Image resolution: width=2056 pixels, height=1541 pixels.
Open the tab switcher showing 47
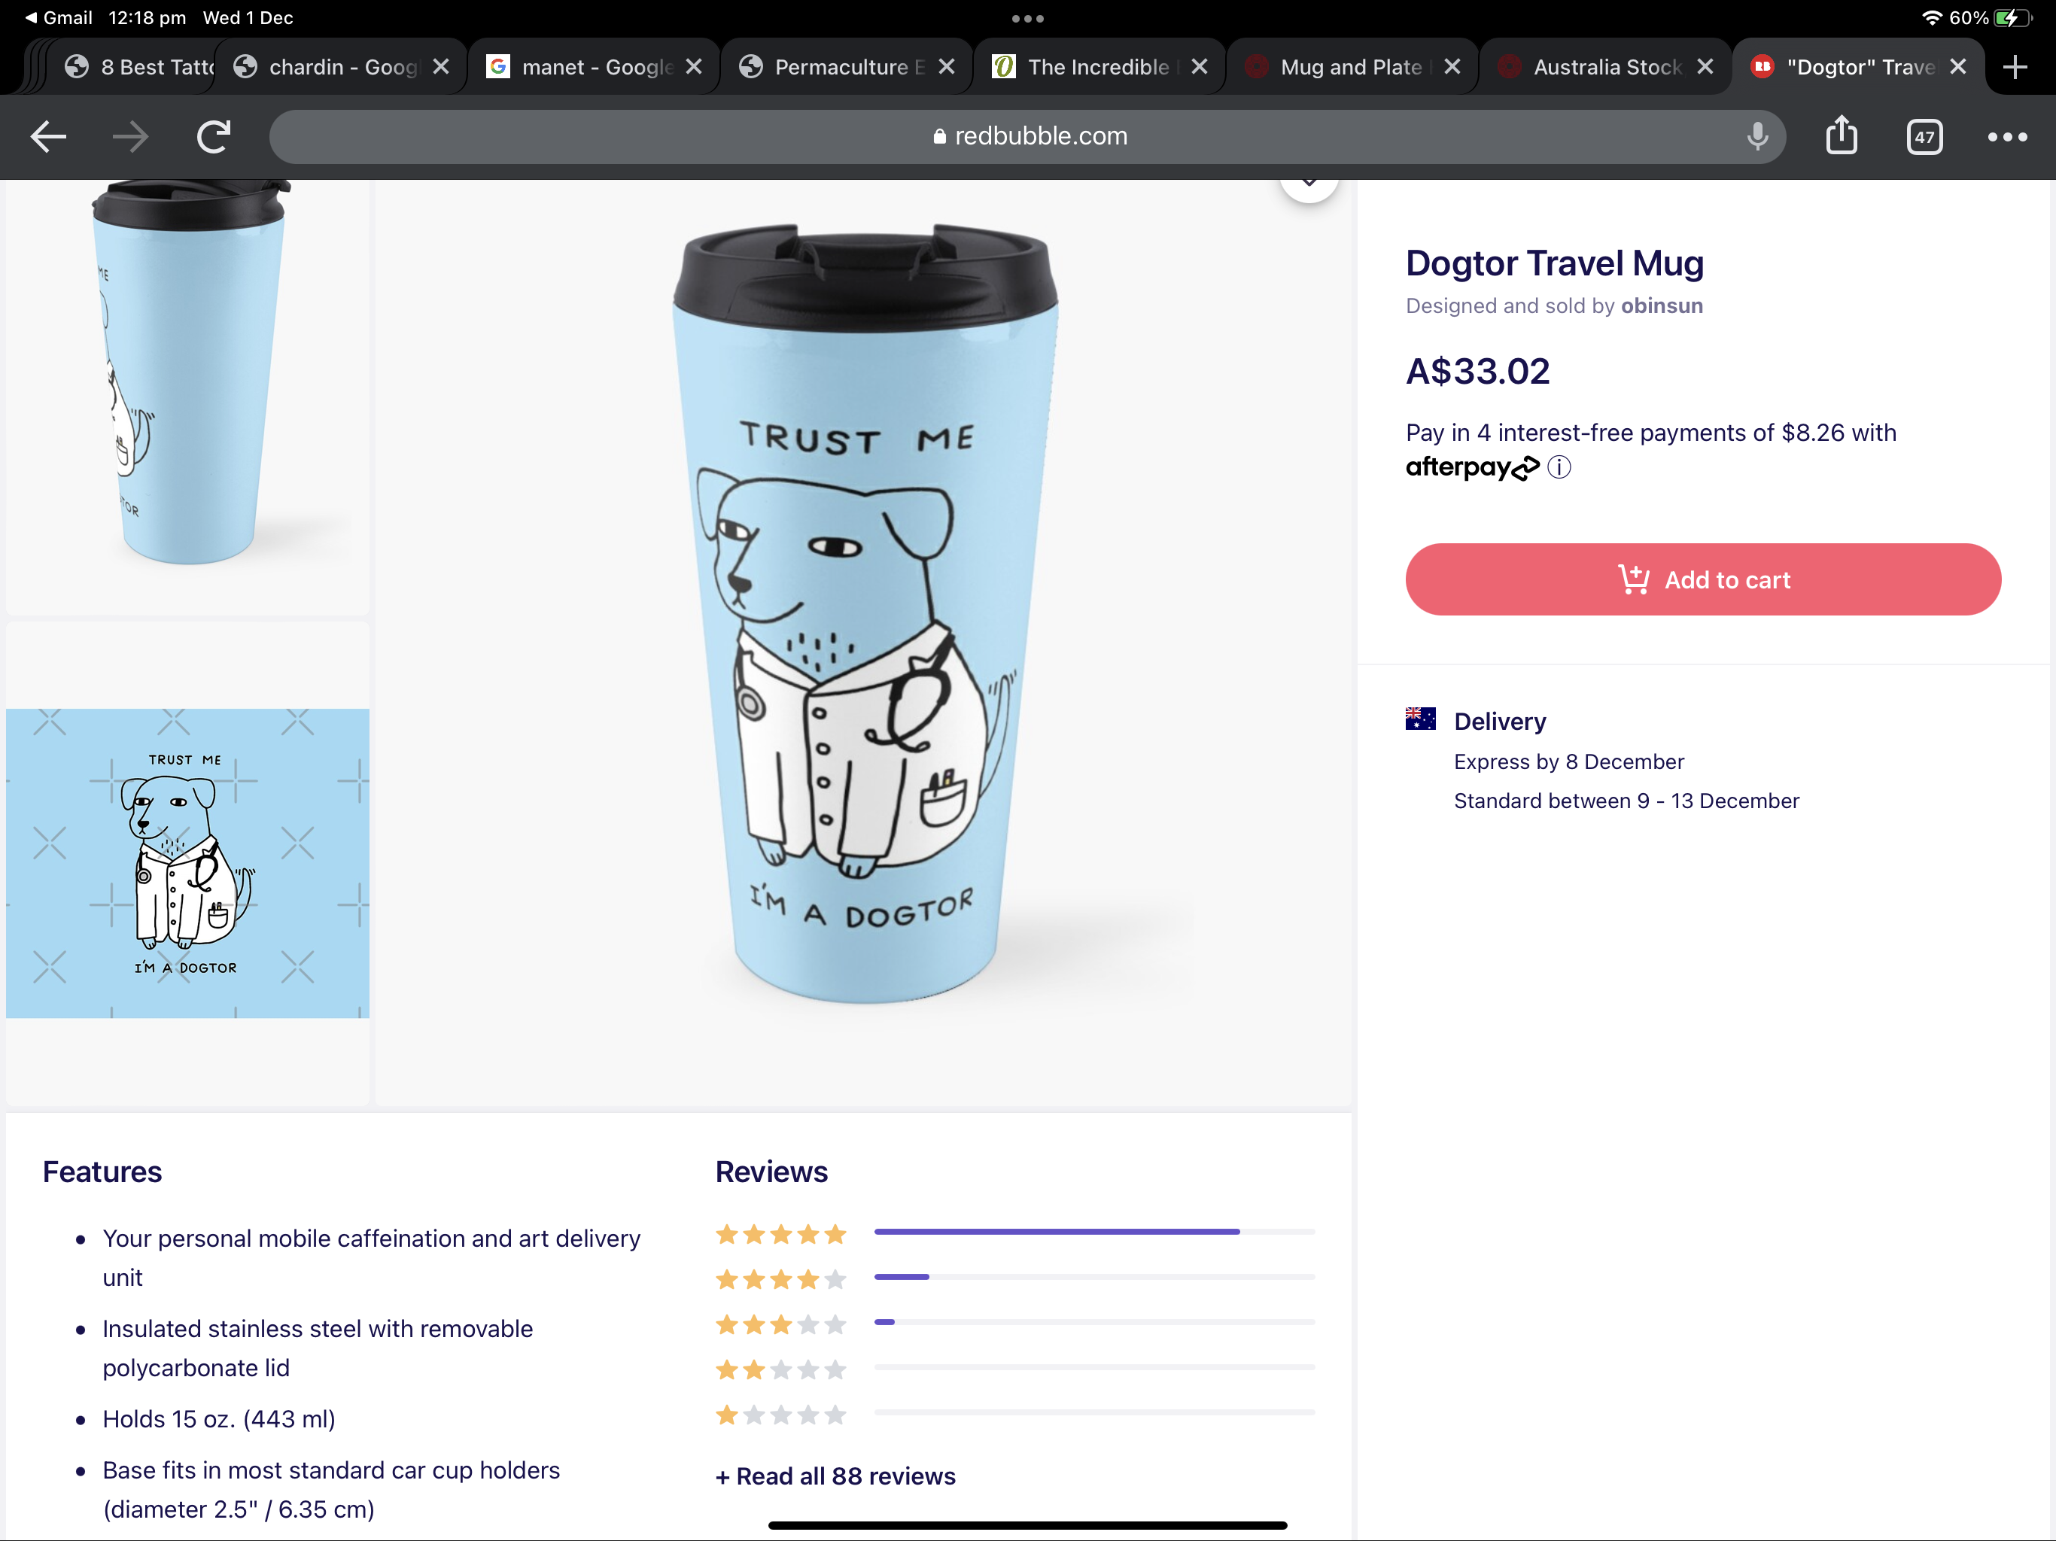(x=1925, y=137)
